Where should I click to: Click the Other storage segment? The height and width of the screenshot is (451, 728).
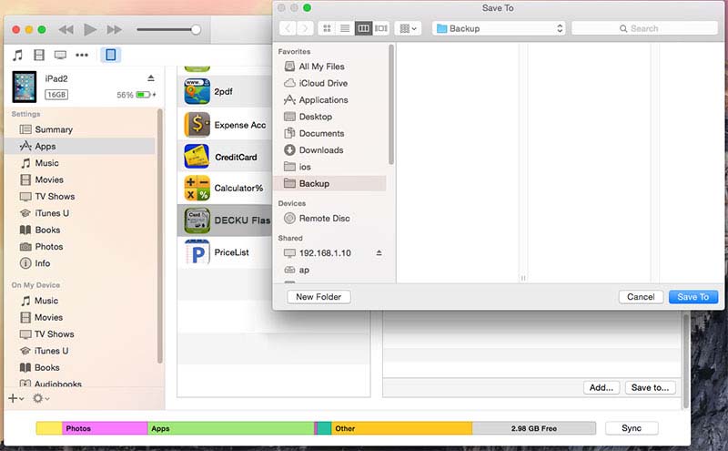tap(401, 428)
